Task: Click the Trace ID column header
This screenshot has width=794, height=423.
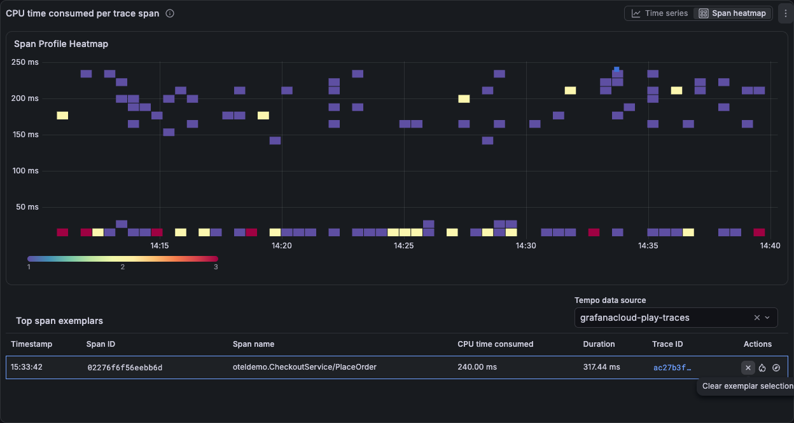Action: (668, 344)
